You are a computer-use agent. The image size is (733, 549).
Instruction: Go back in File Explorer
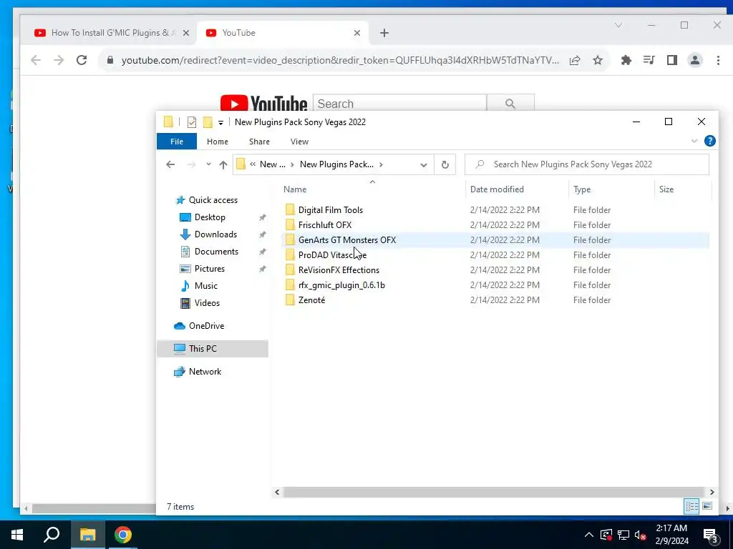point(170,164)
